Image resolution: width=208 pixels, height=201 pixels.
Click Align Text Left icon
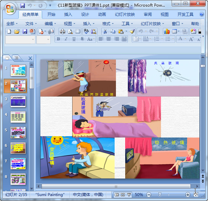[101, 39]
